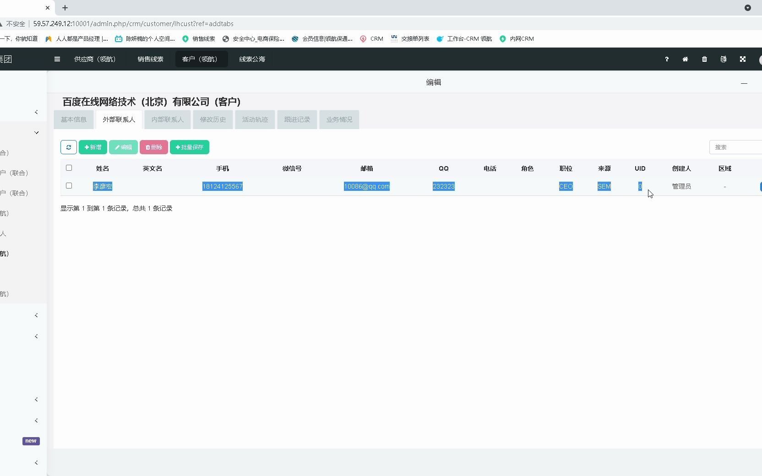Click the 删除 delete button
Viewport: 762px width, 476px height.
tap(154, 147)
